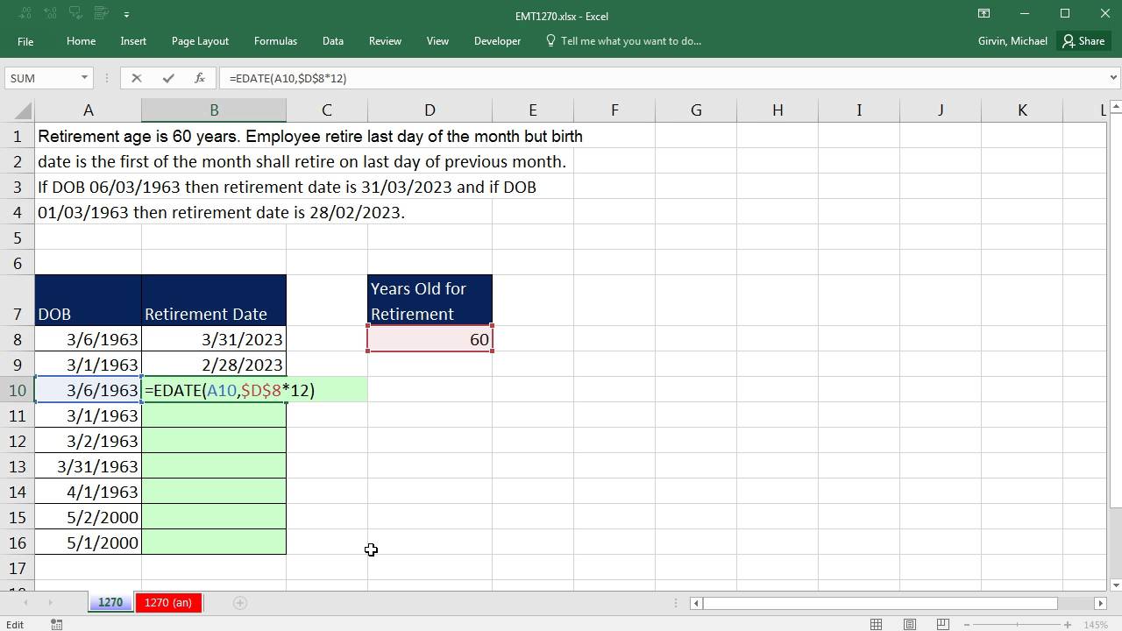Click the horizontal scrollbar left arrow

pyautogui.click(x=696, y=603)
